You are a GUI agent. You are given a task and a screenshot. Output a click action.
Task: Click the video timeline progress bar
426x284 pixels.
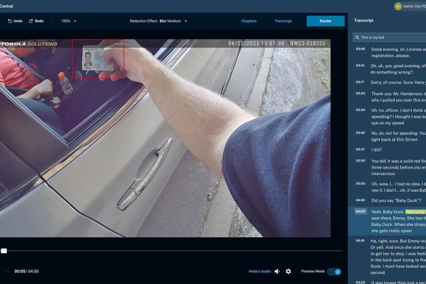coord(170,251)
